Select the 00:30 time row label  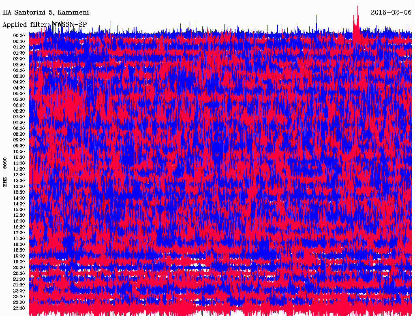coord(19,41)
